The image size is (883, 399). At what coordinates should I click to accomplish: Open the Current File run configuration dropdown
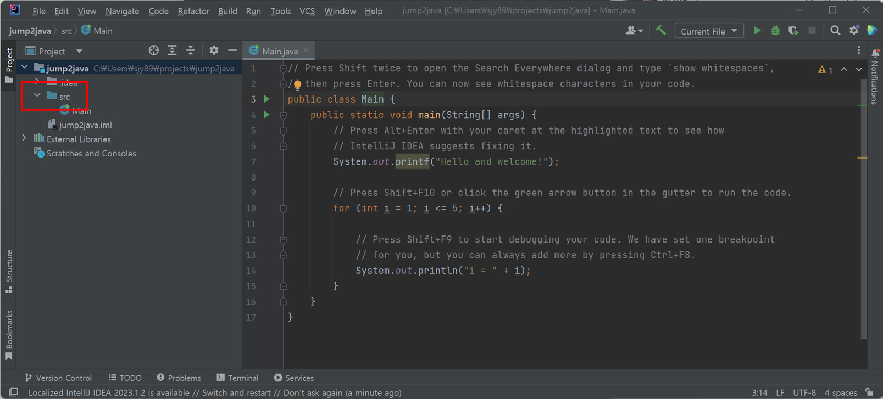pos(709,31)
